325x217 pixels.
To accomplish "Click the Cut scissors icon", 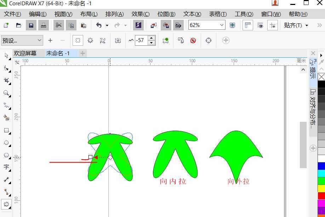I will tap(59, 25).
